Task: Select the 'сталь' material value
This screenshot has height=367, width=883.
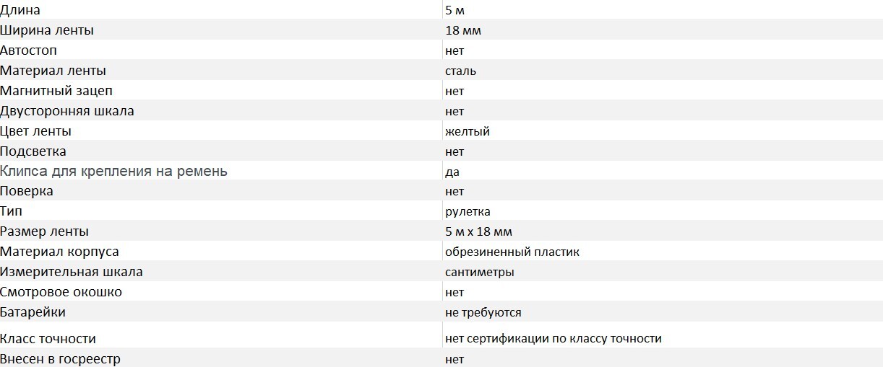Action: pyautogui.click(x=461, y=71)
